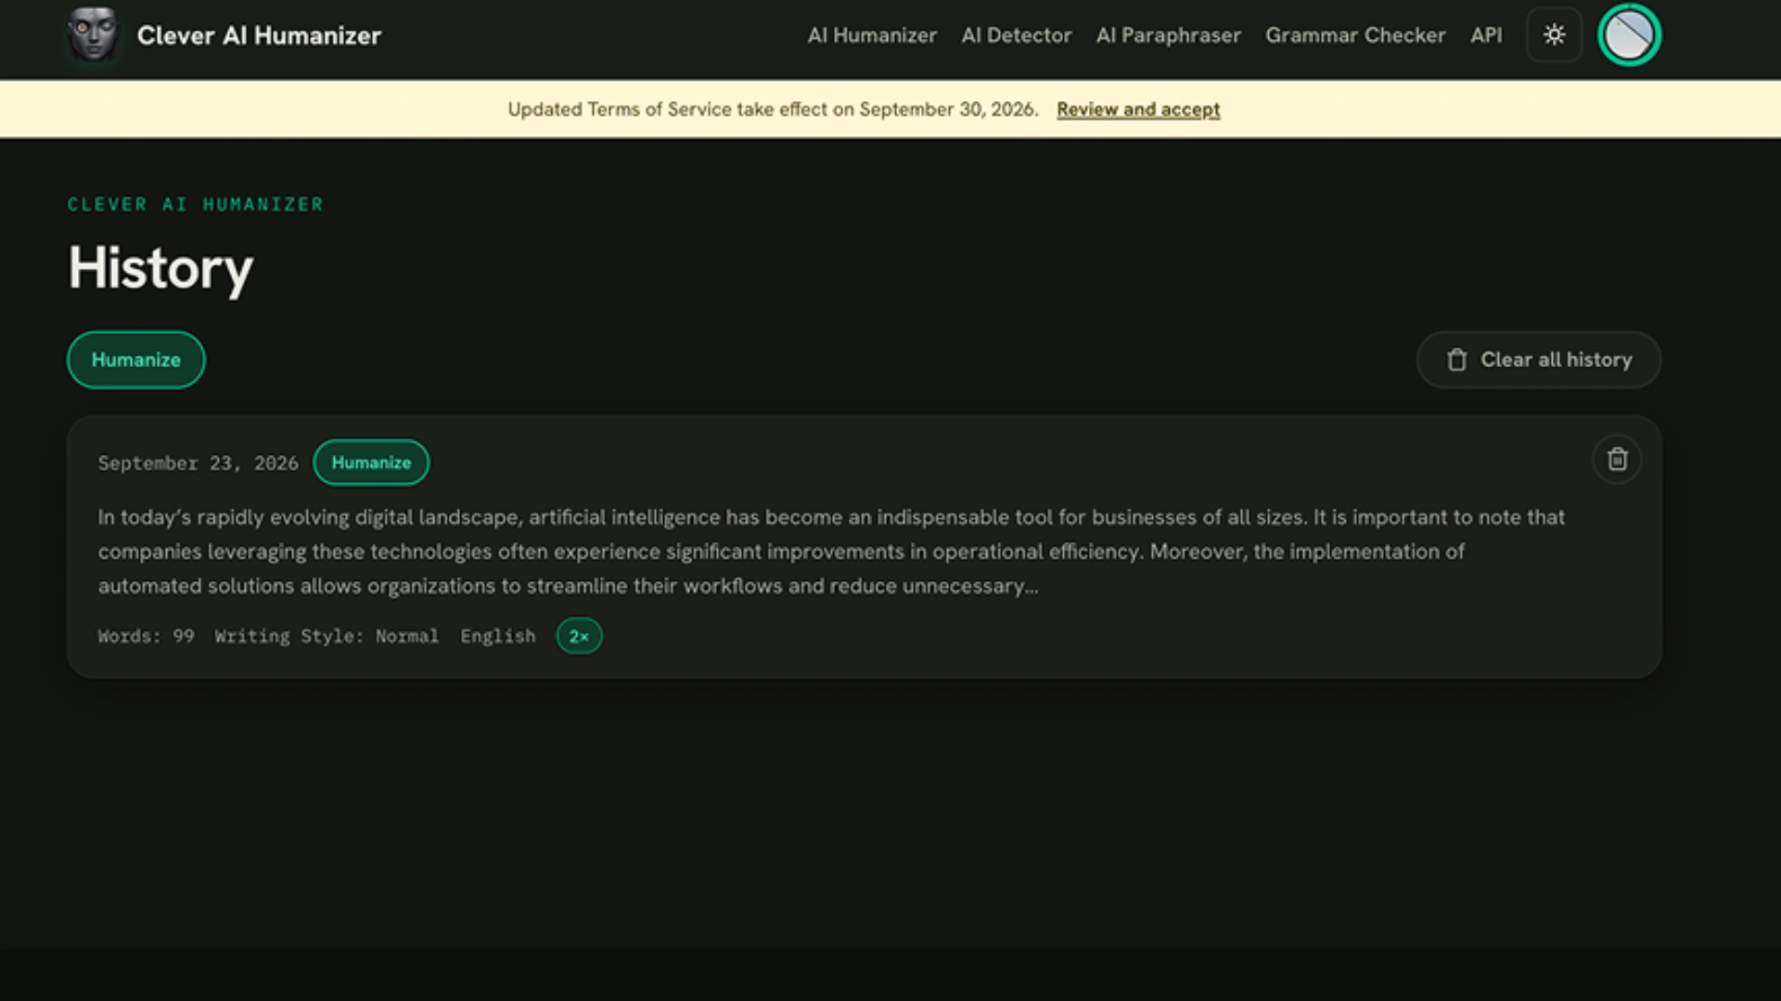Select the Humanize filter tab

pyautogui.click(x=135, y=360)
